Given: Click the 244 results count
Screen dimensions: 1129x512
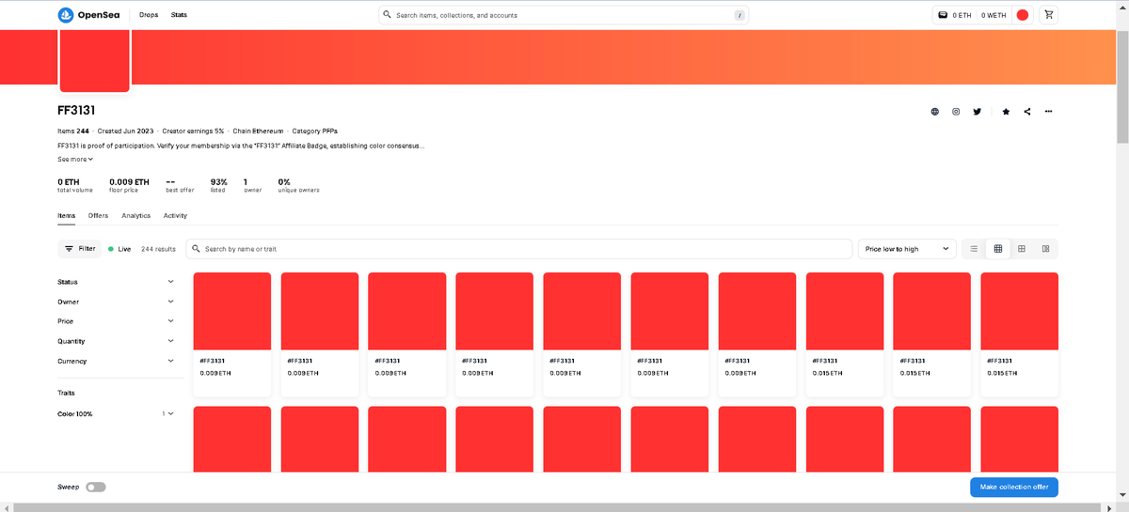Looking at the screenshot, I should click(159, 249).
